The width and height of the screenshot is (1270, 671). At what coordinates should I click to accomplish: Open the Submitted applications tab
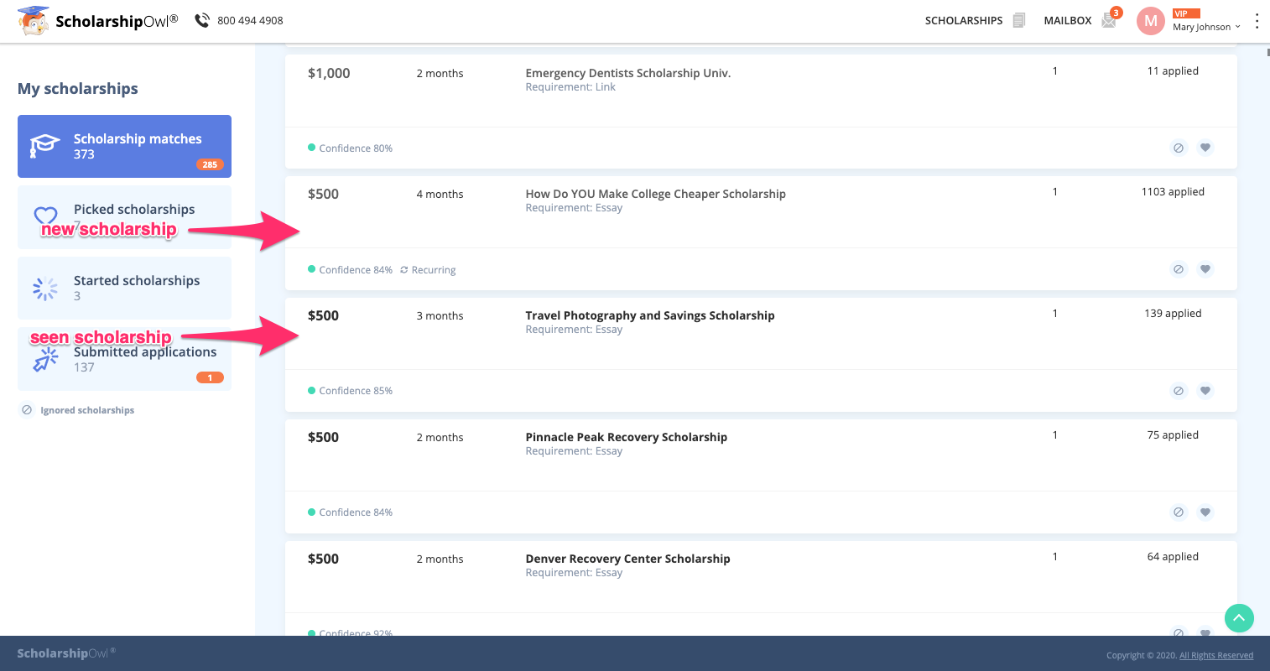124,359
